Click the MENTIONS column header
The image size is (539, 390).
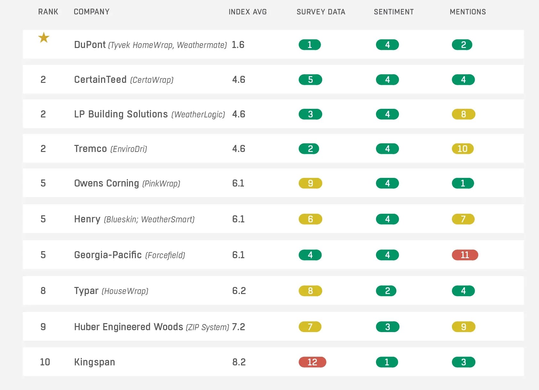pos(467,12)
